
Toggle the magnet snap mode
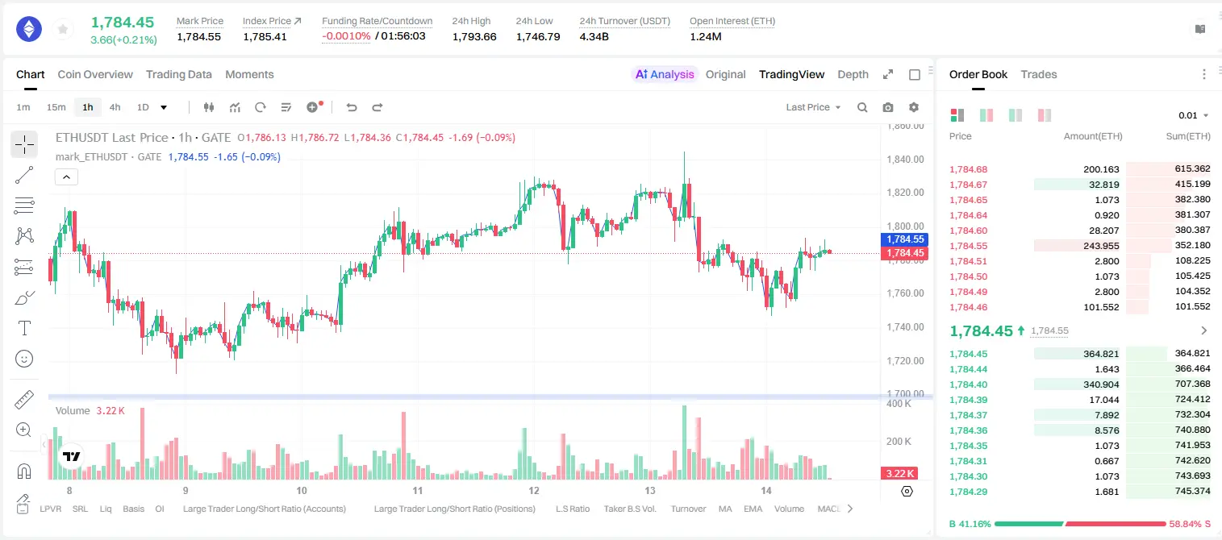coord(24,471)
